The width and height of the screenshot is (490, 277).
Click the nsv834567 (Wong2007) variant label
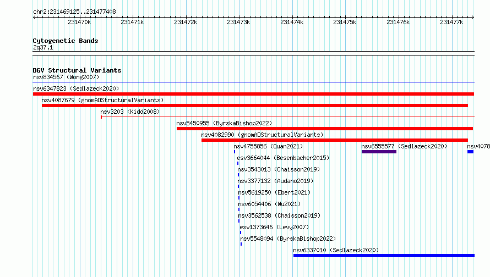pyautogui.click(x=66, y=77)
